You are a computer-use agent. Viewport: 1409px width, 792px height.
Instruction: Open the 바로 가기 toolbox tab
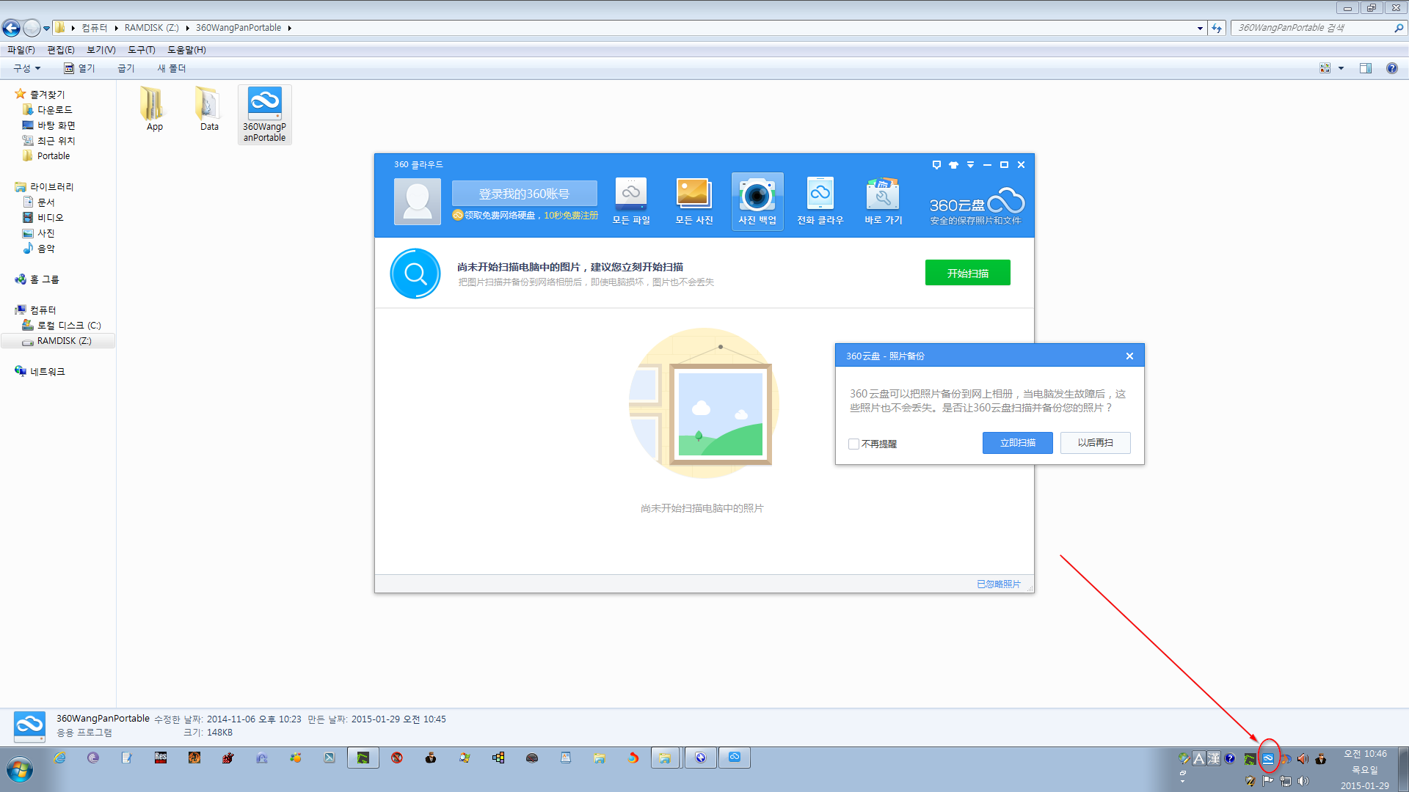[884, 201]
